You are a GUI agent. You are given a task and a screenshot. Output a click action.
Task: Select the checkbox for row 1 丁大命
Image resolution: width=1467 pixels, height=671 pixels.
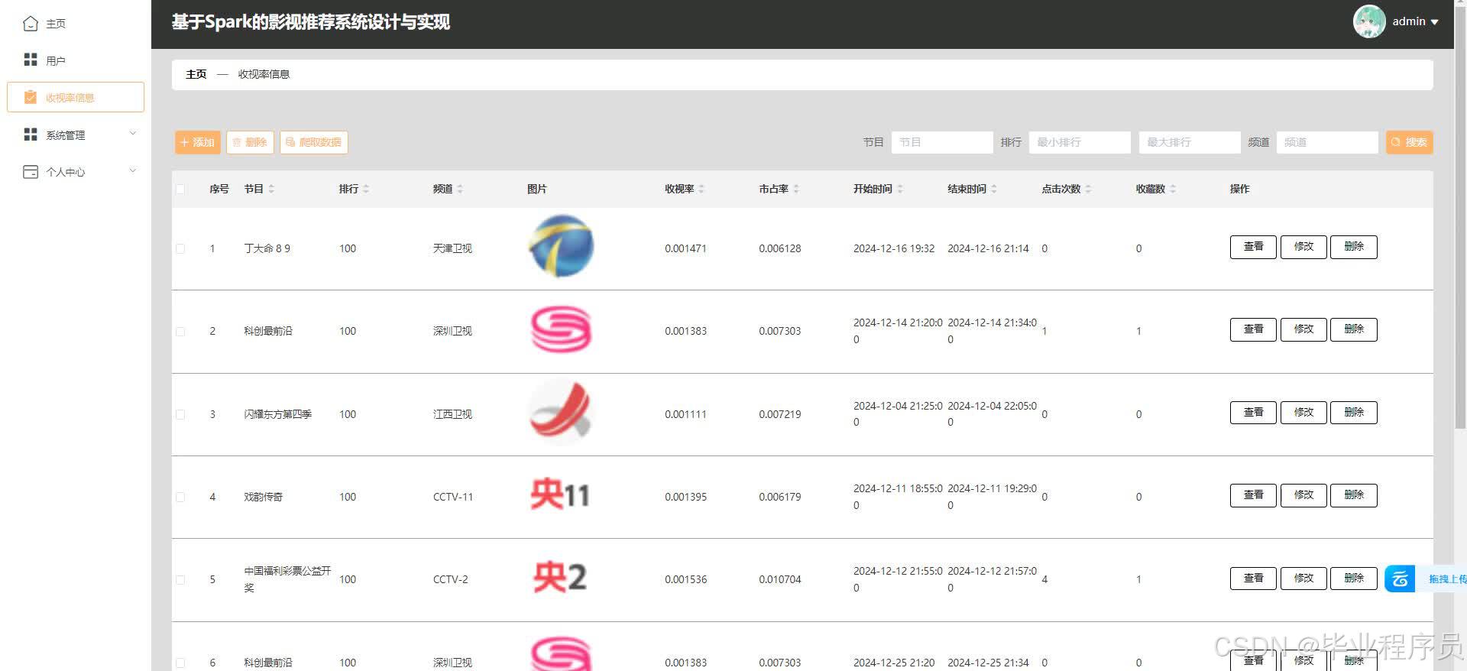(180, 248)
